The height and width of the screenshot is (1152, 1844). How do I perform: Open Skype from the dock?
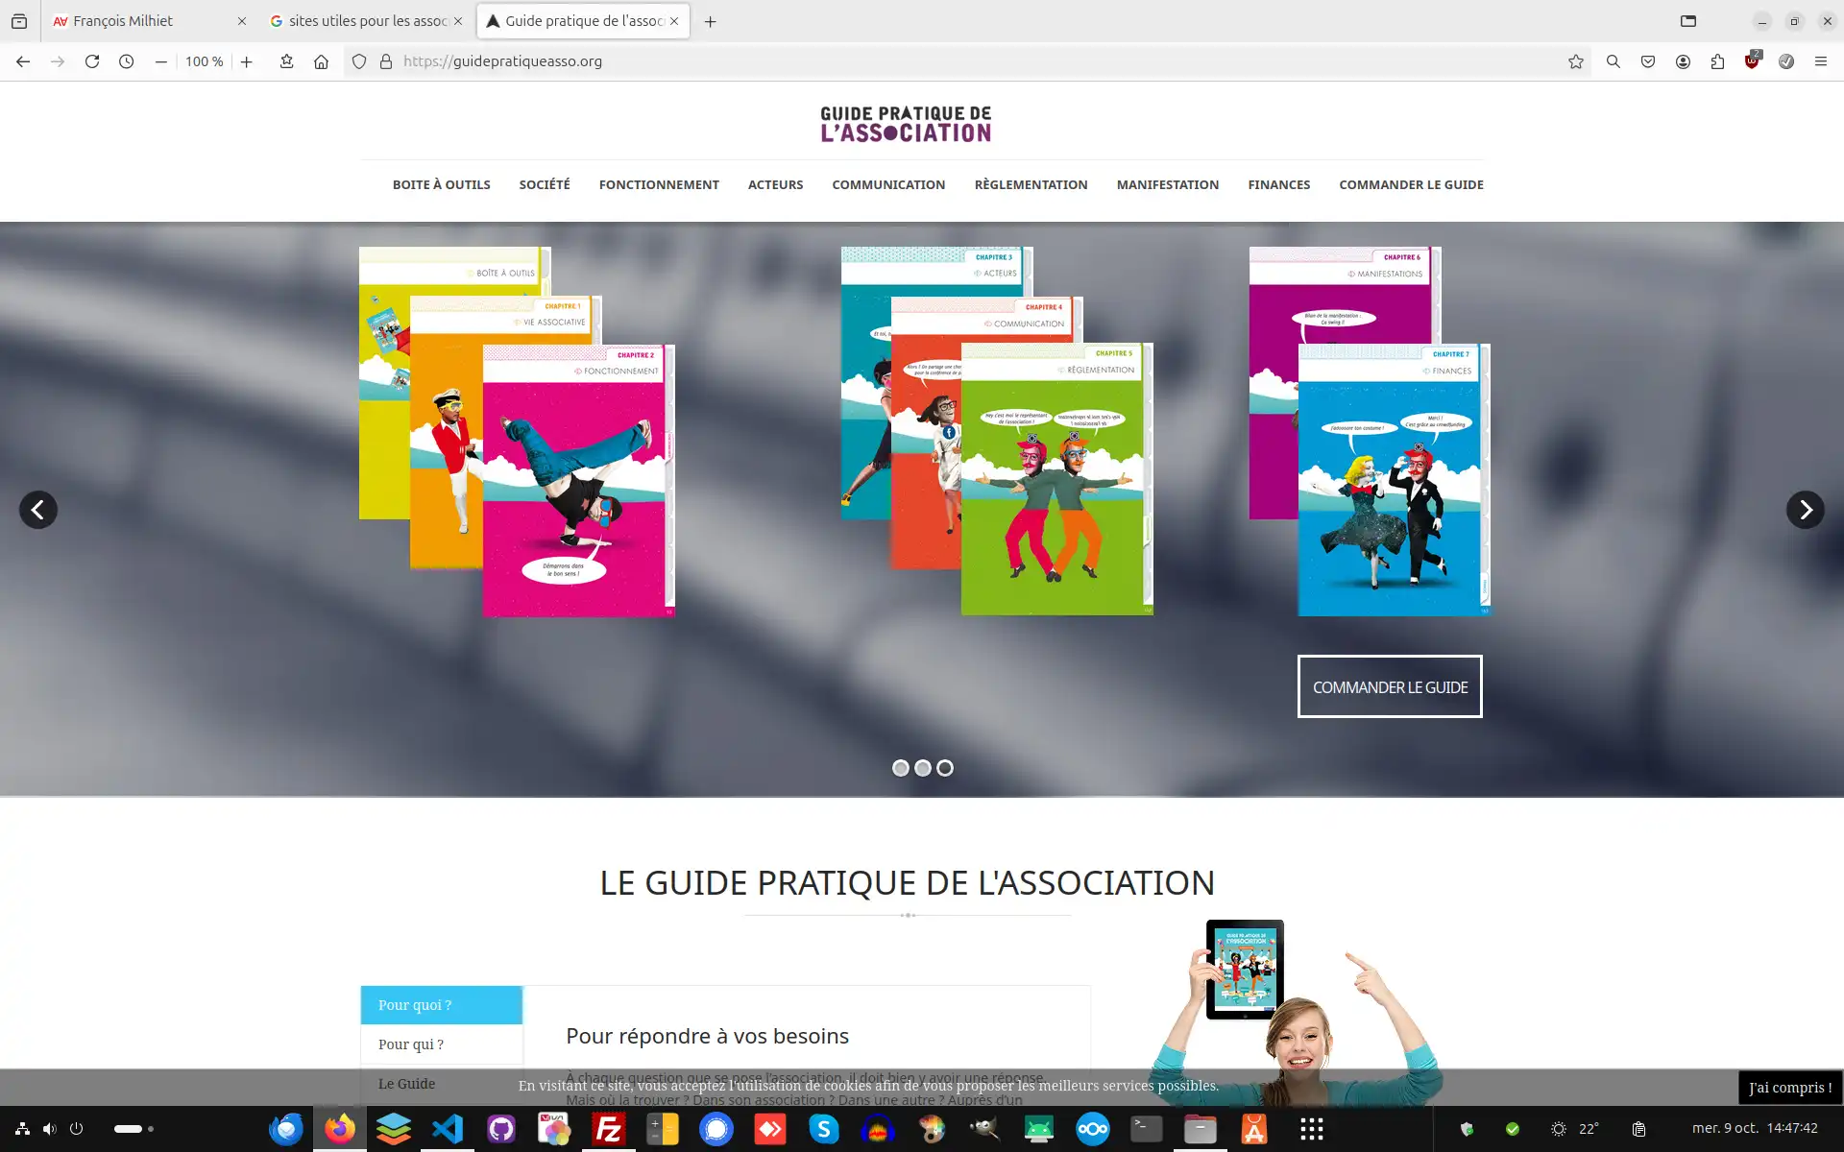(824, 1129)
